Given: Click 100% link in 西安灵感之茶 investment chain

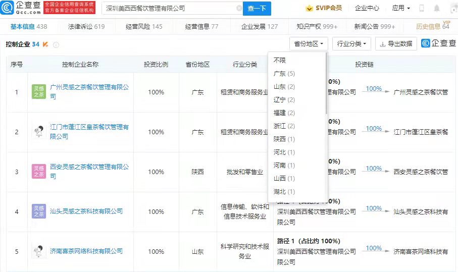Looking at the screenshot, I should tap(374, 169).
